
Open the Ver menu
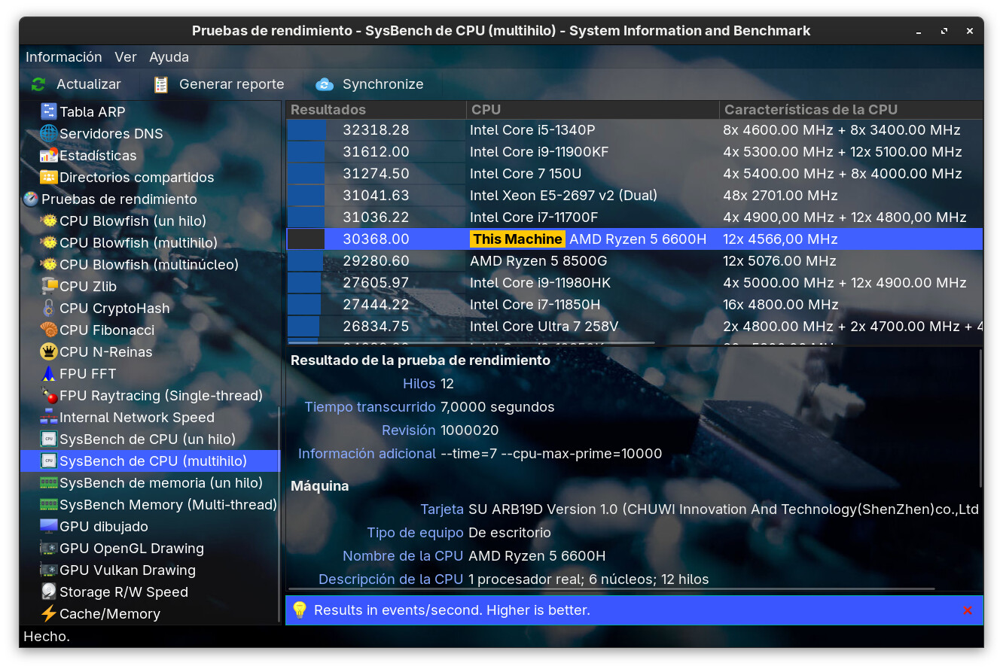pyautogui.click(x=126, y=57)
